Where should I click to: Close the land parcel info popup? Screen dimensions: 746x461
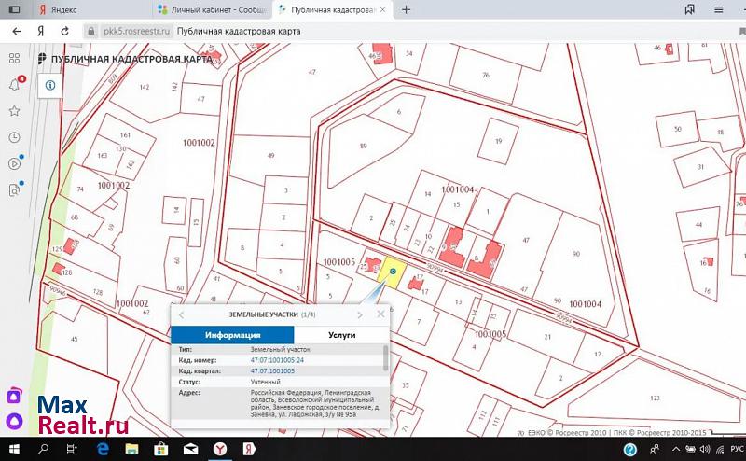coord(380,314)
